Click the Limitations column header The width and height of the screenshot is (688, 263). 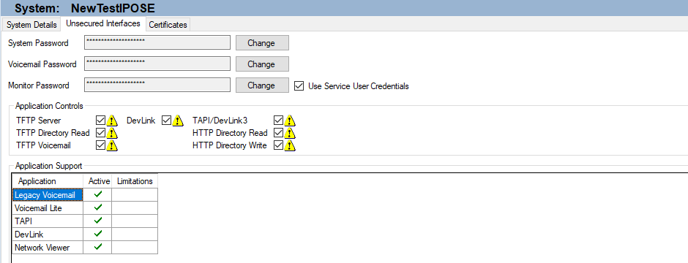(x=135, y=180)
